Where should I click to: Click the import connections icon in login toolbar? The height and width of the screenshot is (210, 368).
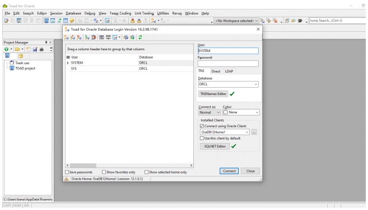(126, 37)
